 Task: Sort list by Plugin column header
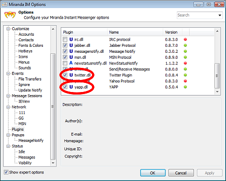point(84,32)
